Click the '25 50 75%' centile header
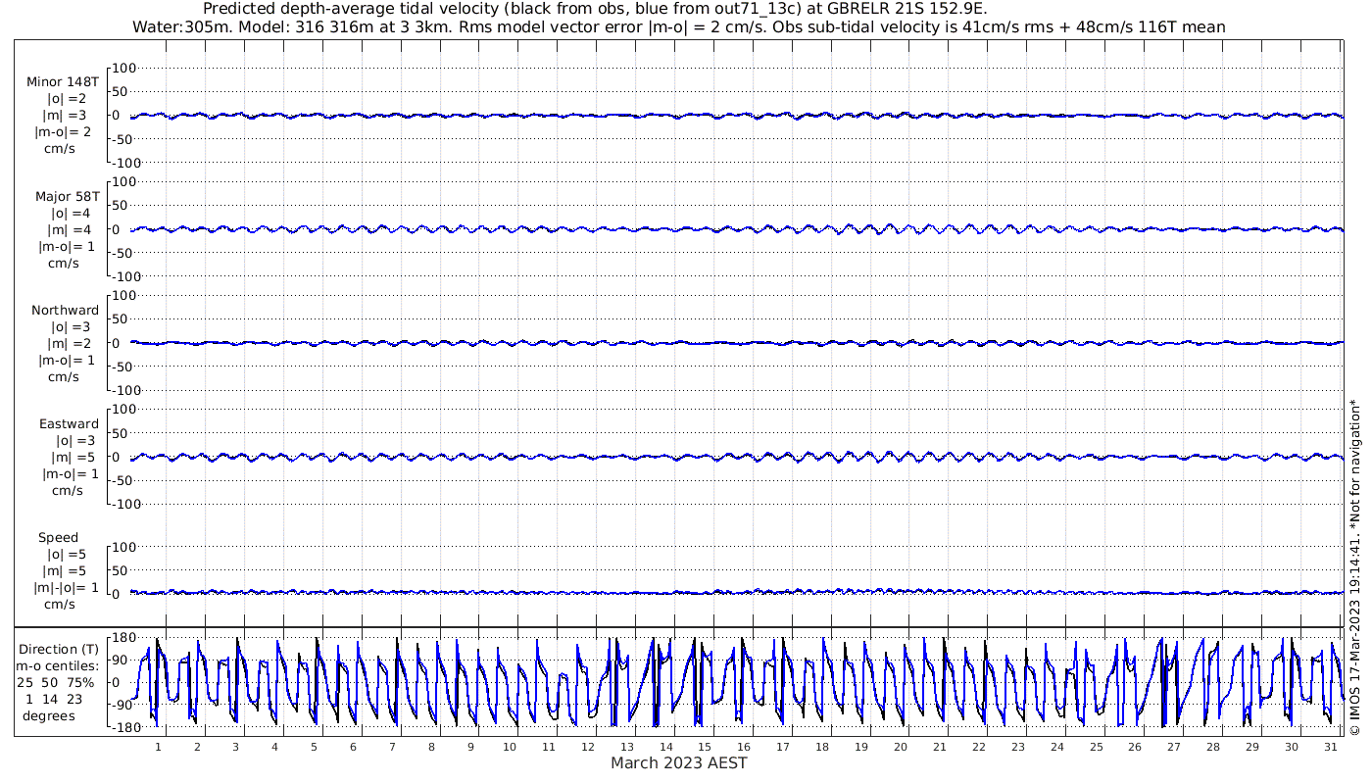1372x784 pixels. 56,682
